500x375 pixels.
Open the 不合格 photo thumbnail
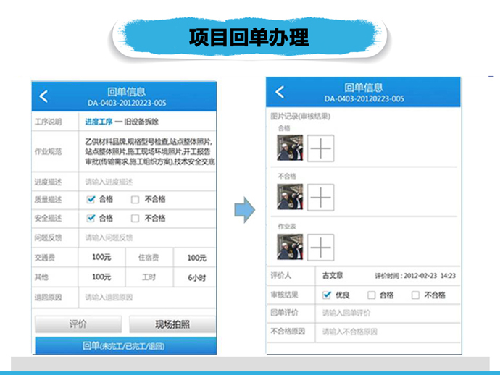291,197
